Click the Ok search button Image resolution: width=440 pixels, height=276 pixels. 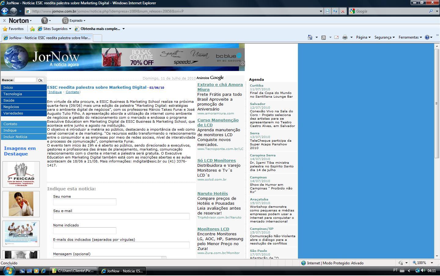(x=40, y=80)
